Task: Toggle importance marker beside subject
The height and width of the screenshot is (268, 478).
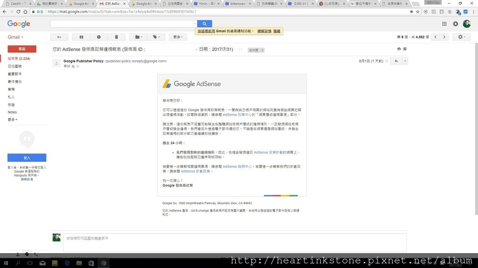Action: 240,49
